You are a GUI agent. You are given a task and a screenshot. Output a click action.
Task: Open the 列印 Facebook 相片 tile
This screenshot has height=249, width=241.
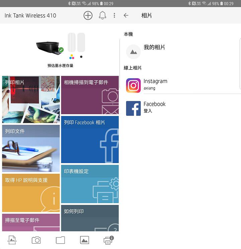coord(90,140)
